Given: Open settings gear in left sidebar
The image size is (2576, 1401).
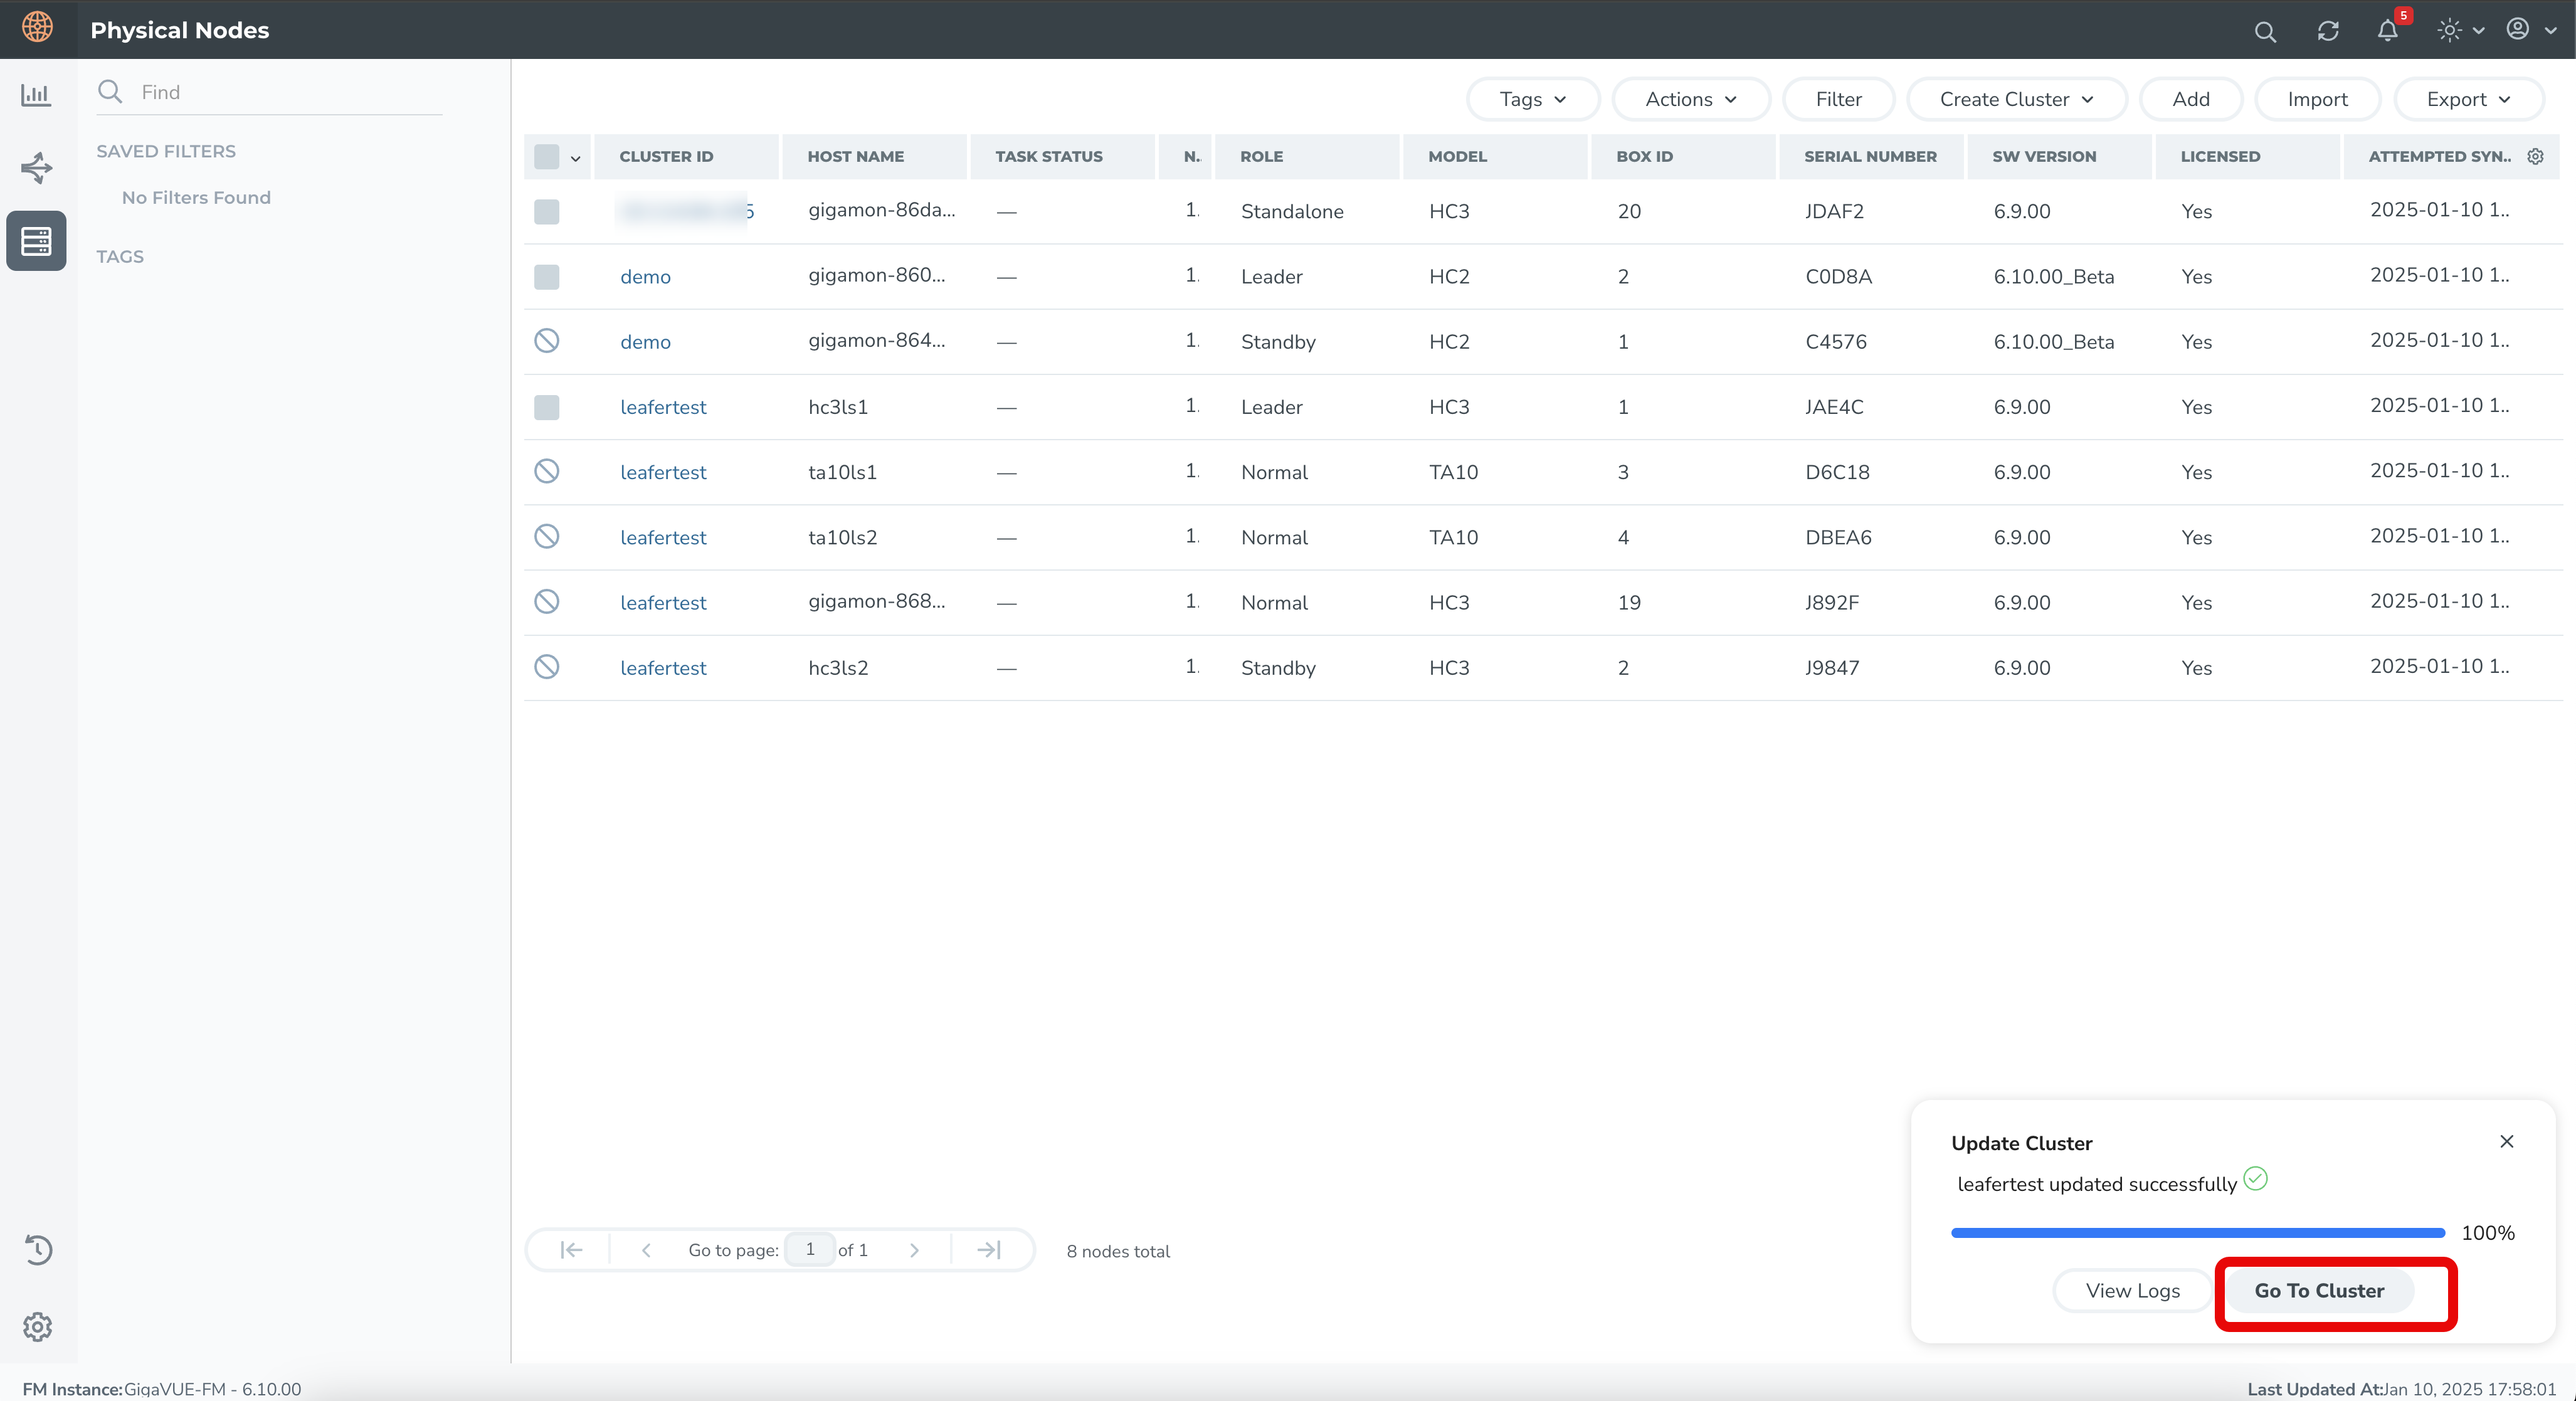Looking at the screenshot, I should (x=38, y=1326).
